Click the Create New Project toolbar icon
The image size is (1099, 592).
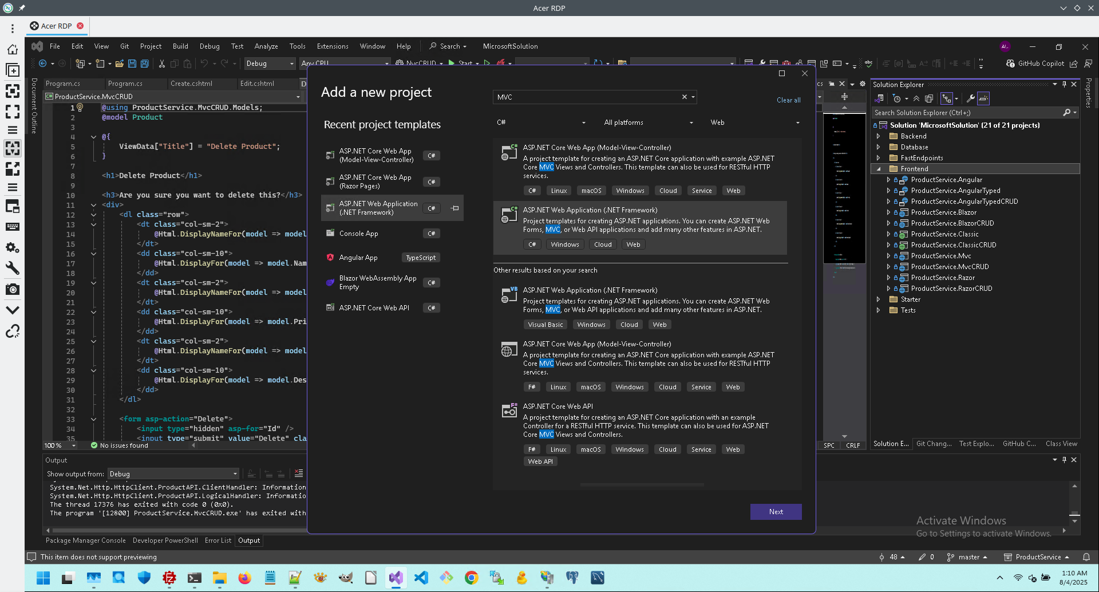[x=80, y=64]
